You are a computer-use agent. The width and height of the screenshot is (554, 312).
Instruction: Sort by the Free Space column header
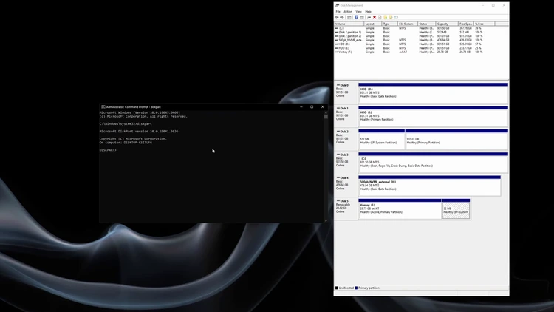[466, 24]
